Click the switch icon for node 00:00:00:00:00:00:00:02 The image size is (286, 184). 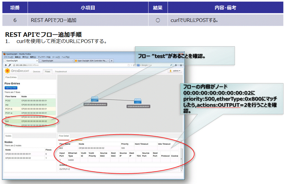tap(95, 99)
